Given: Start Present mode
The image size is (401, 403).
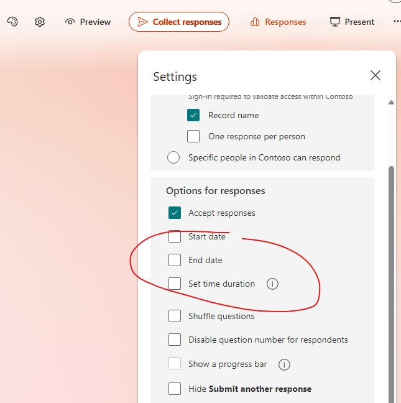Looking at the screenshot, I should (352, 22).
